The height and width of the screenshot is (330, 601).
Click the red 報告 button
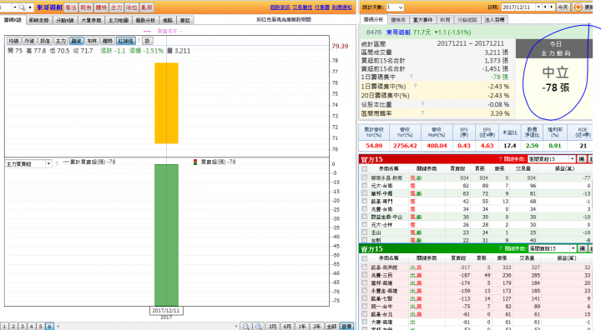pyautogui.click(x=86, y=7)
